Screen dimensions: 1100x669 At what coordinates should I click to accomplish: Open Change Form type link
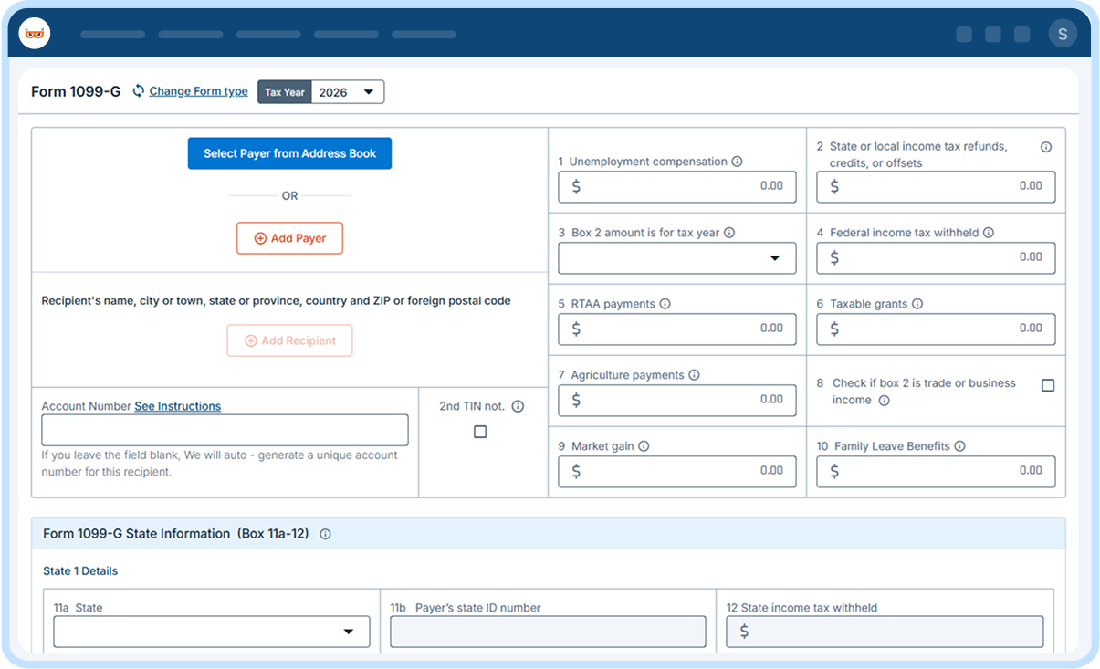tap(198, 91)
